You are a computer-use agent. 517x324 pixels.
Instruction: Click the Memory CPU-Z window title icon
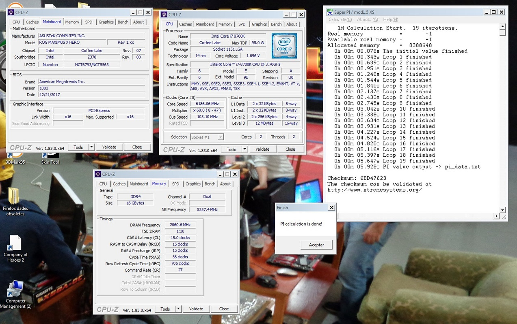click(x=97, y=174)
